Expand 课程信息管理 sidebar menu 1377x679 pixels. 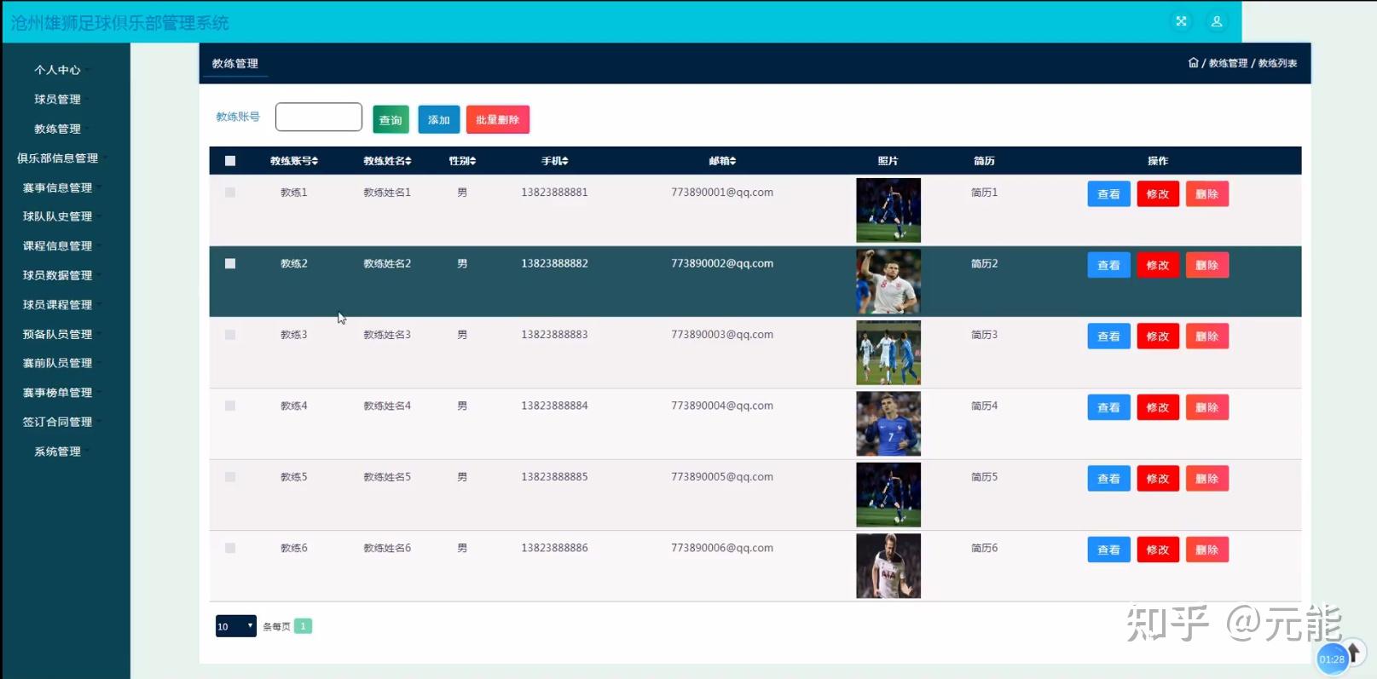[x=58, y=246]
